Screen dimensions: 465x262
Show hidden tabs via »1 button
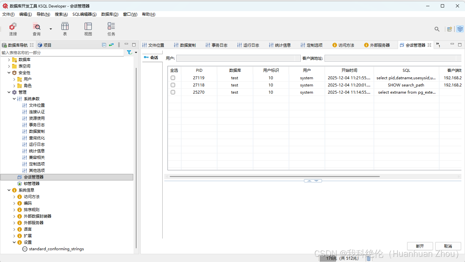(438, 45)
